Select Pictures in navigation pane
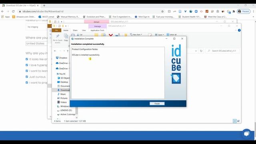The width and height of the screenshot is (256, 144). pyautogui.click(x=62, y=98)
